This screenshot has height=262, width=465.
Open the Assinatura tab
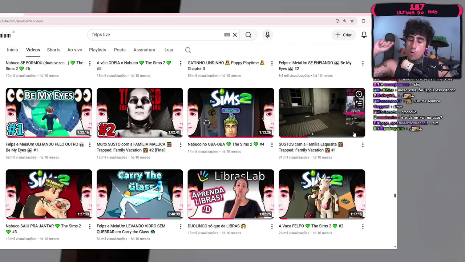144,50
